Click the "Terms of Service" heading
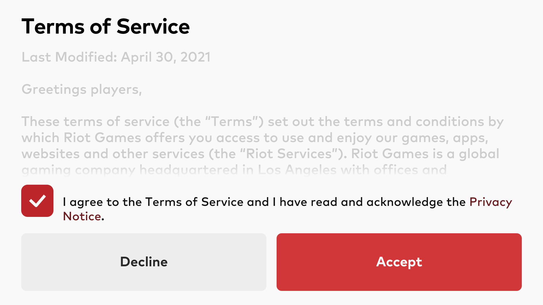This screenshot has height=305, width=543. pyautogui.click(x=106, y=27)
